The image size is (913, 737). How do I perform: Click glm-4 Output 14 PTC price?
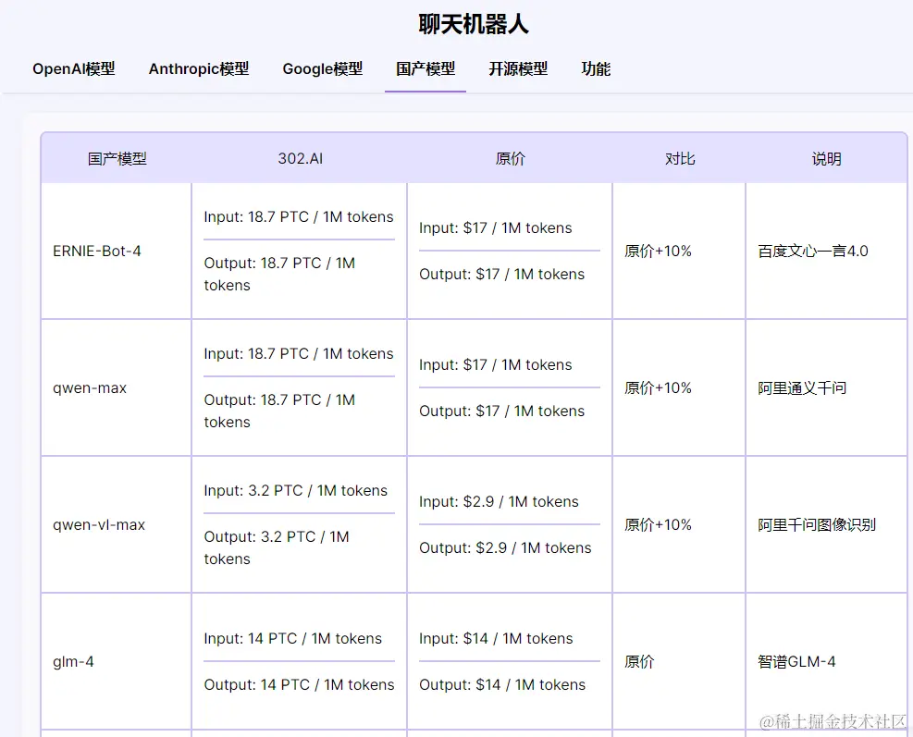(300, 684)
